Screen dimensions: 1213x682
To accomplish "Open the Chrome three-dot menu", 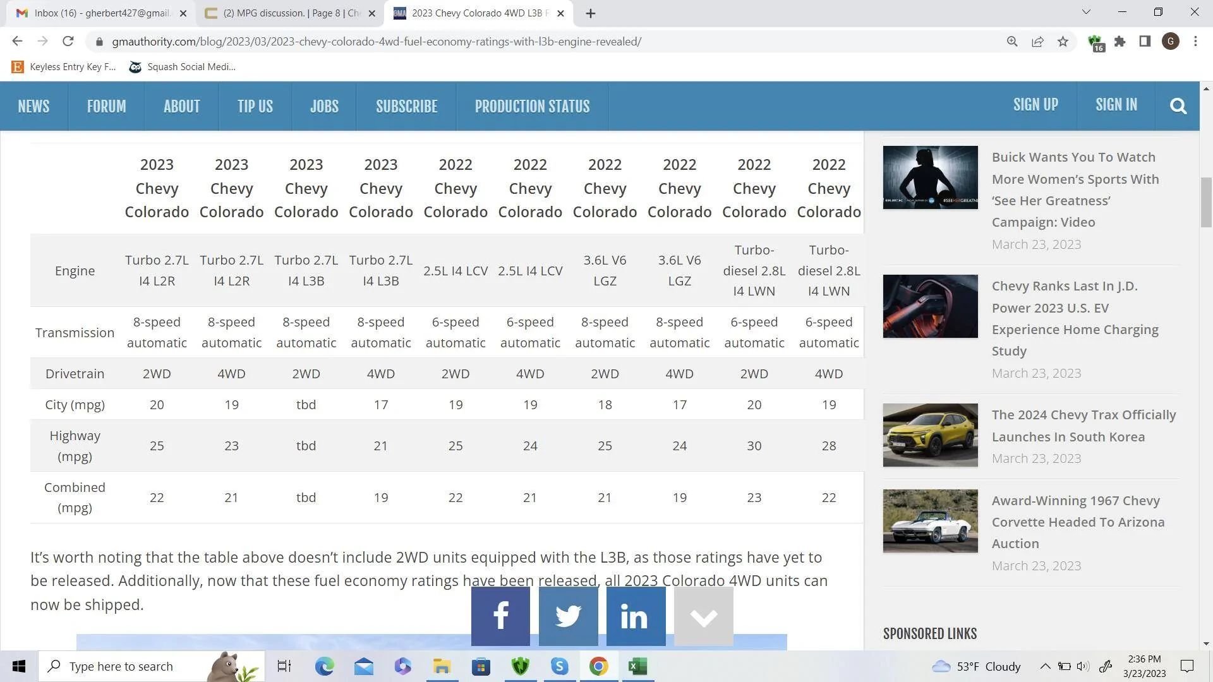I will pos(1195,42).
